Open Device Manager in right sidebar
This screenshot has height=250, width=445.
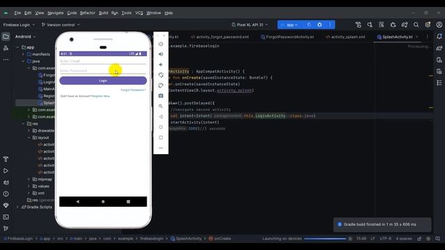coord(439,60)
